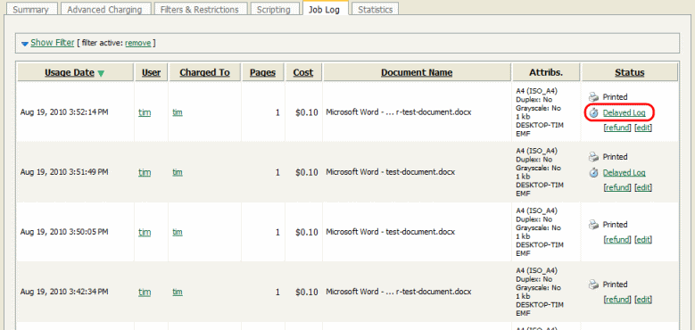Click the Printed status in the 3:42:34 PM row
Viewport: 695px width, 330px height.
tap(615, 285)
